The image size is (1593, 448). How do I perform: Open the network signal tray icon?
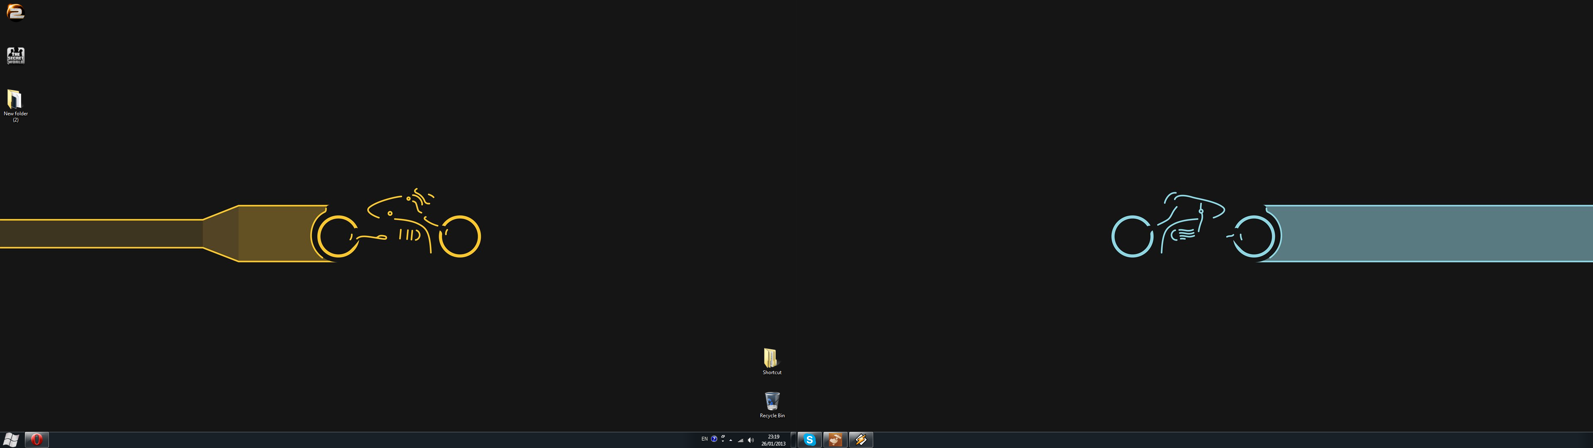click(x=741, y=441)
